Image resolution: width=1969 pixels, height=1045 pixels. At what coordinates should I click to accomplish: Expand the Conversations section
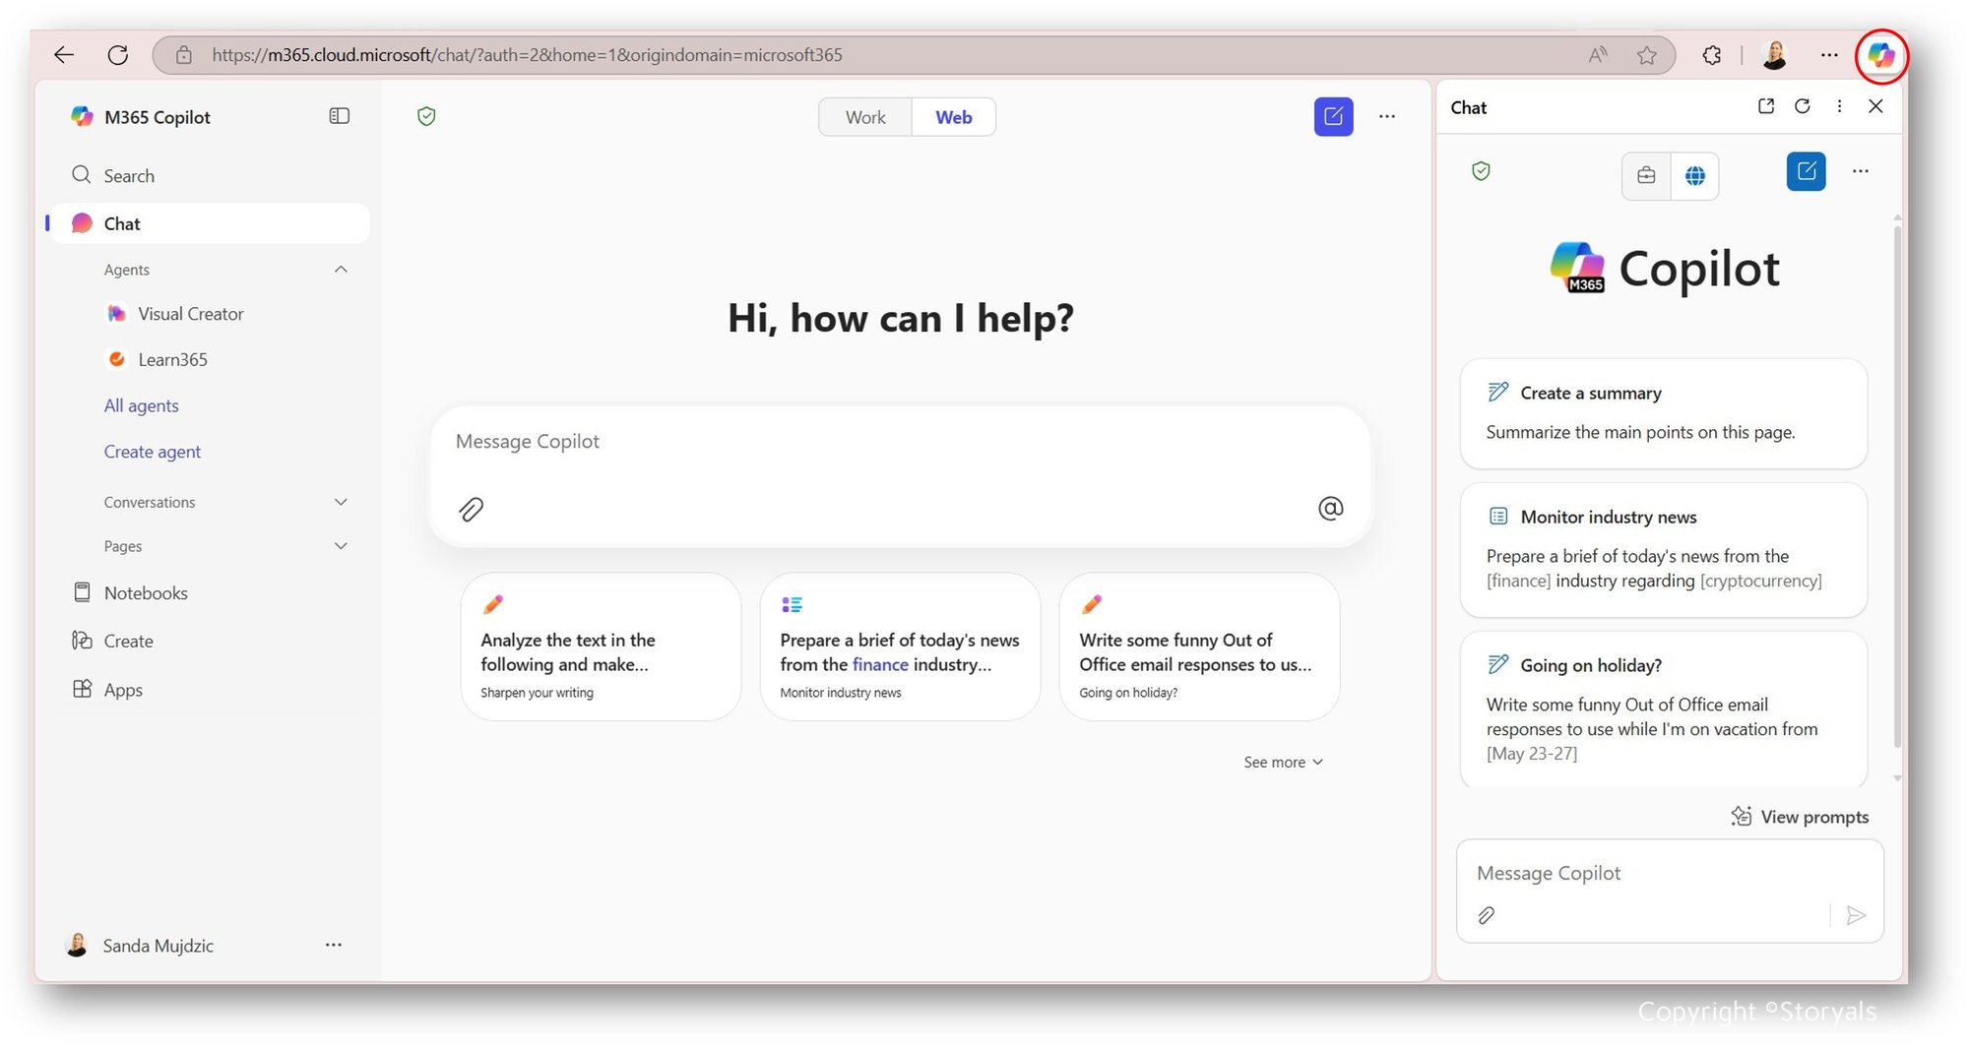coord(341,502)
